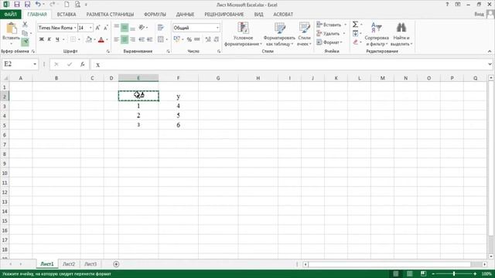Viewport: 495px width, 278px height.
Task: Click the Paste (Вставить) clipboard icon
Action: (x=12, y=29)
